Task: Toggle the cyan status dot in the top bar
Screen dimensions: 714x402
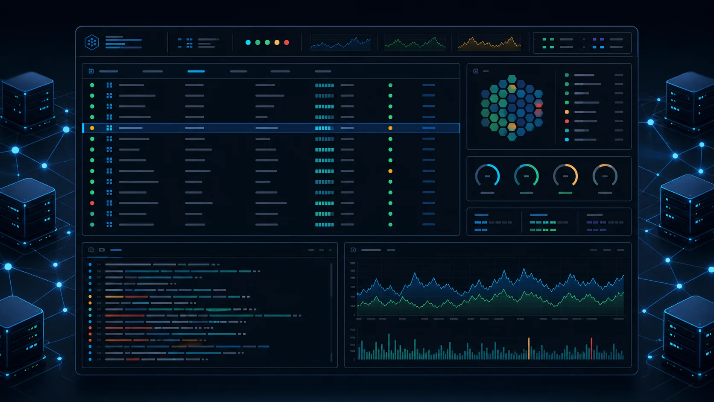Action: pos(248,42)
